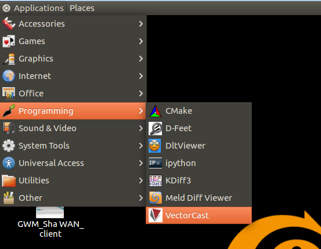This screenshot has height=249, width=321.
Task: Select the Graphics category label
Action: click(x=36, y=59)
